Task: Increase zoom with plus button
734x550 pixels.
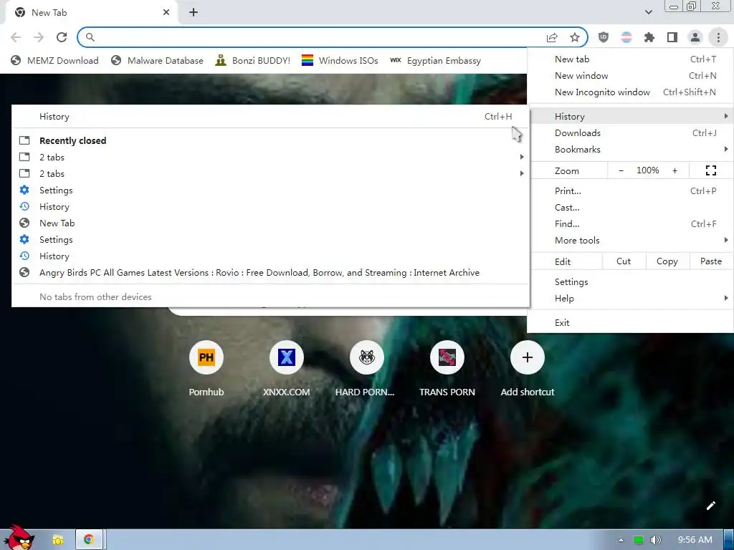Action: pyautogui.click(x=675, y=170)
